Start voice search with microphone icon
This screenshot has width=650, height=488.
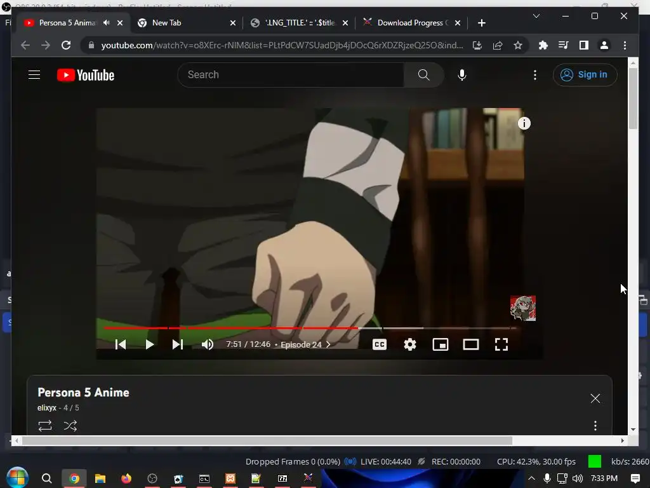point(462,75)
